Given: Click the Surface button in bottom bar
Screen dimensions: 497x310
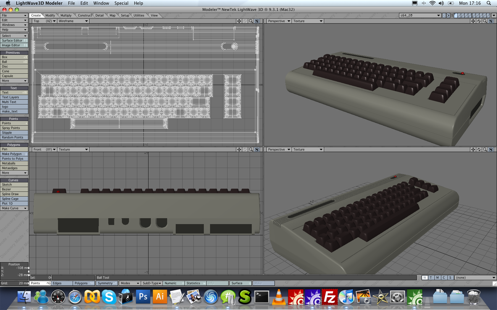Looking at the screenshot, I should pyautogui.click(x=241, y=283).
